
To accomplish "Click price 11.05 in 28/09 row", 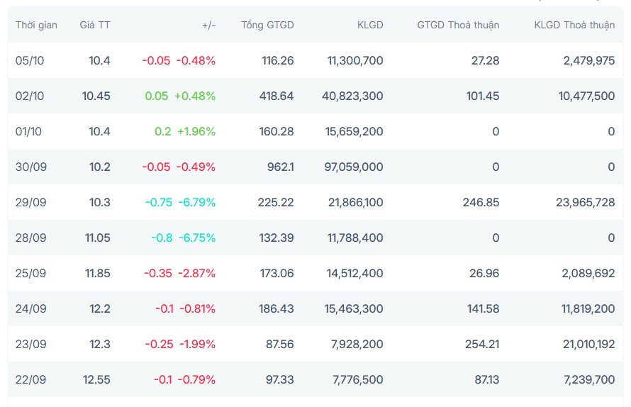I will [98, 238].
